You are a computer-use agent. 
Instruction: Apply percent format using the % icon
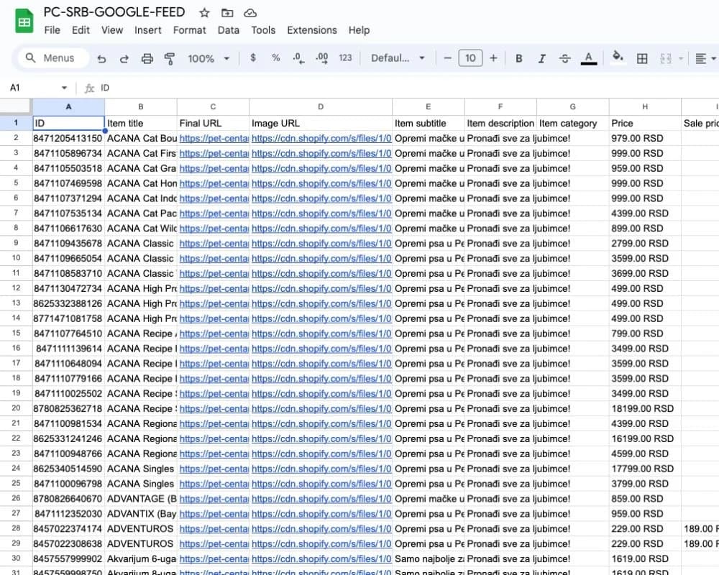point(275,58)
